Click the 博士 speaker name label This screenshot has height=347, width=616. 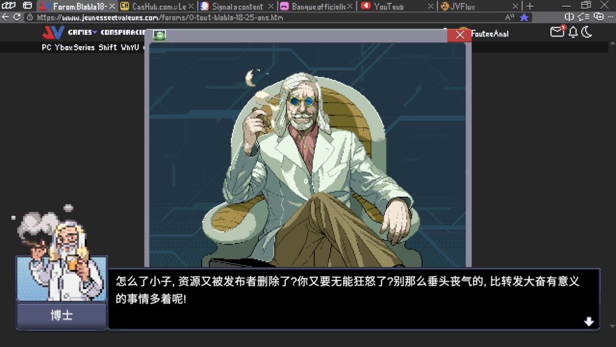(x=61, y=315)
